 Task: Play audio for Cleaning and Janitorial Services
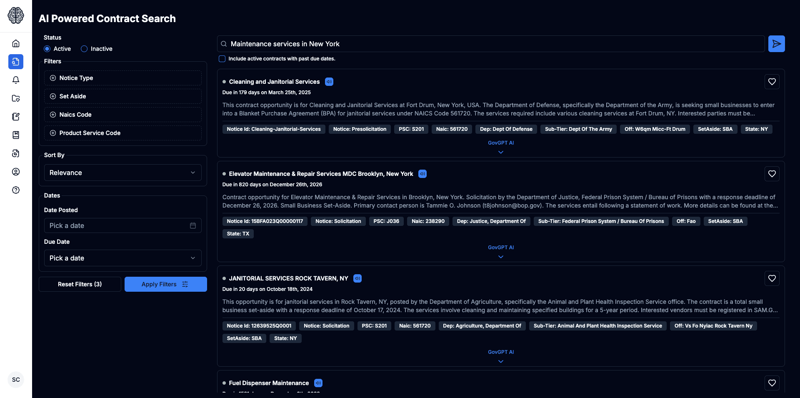329,82
